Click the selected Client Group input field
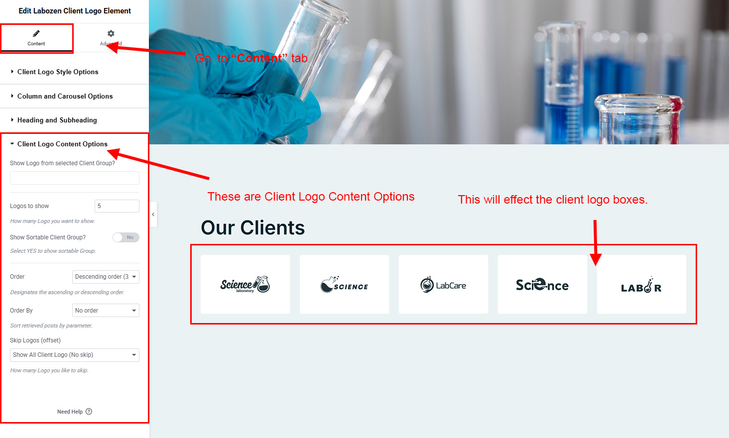 point(75,178)
